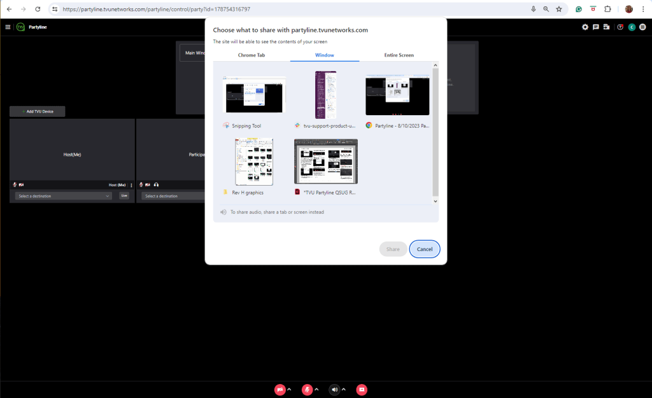Click the zoom magnifier icon in address bar

pos(546,9)
